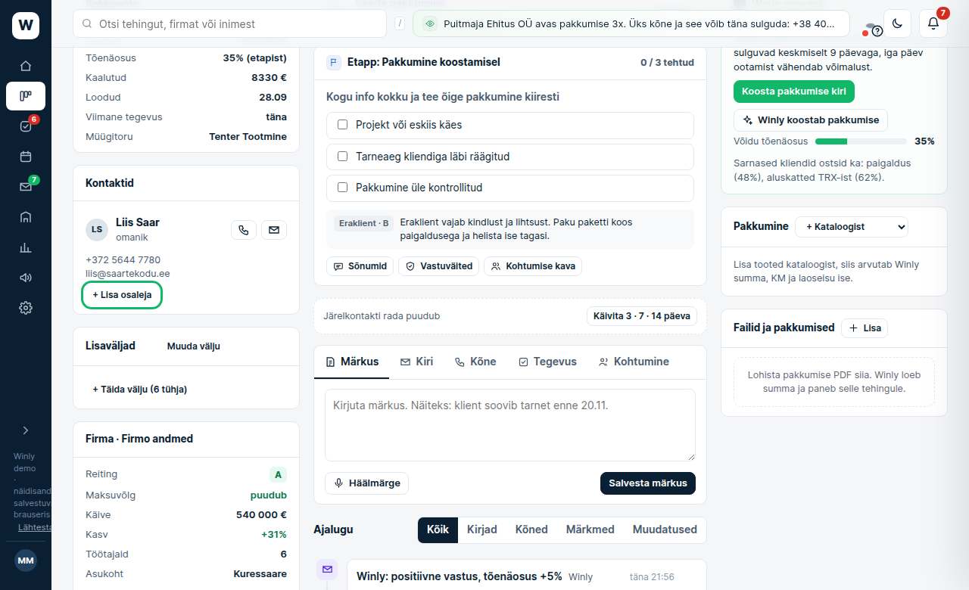Check 'Pakkumine üle kontrollitud'
969x590 pixels.
(x=342, y=188)
